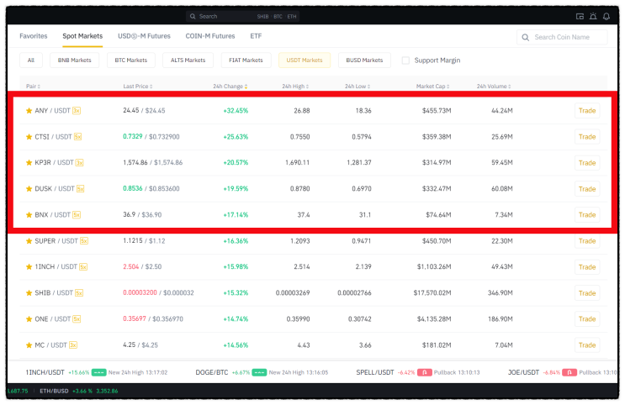Viewport: 625px width, 405px height.
Task: Sort by the 24h Low column
Action: click(358, 86)
